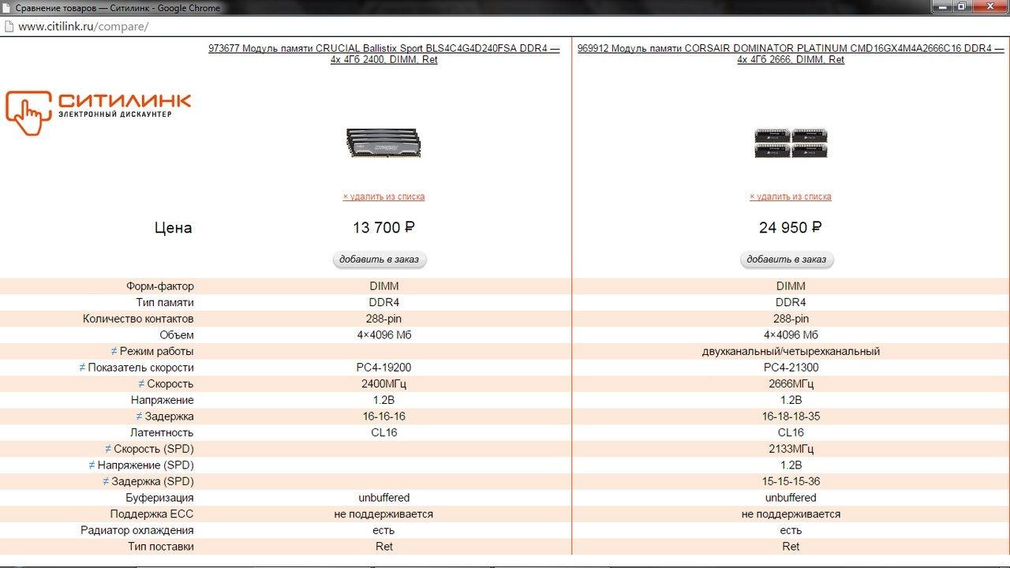The height and width of the screenshot is (568, 1010).
Task: Click the not-equal icon next to Задержка (SPD)
Action: pyautogui.click(x=106, y=481)
